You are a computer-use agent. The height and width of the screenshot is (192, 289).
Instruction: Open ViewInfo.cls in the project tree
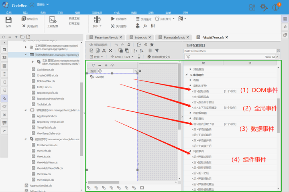(44, 151)
